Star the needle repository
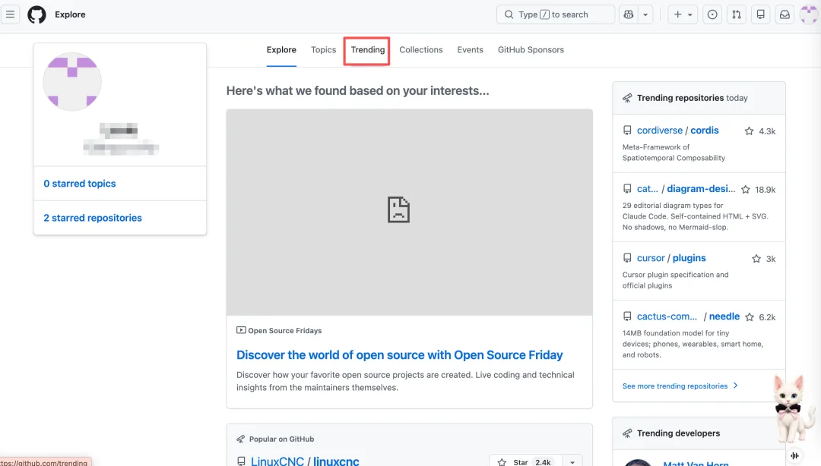Viewport: 821px width, 466px height. tap(750, 317)
